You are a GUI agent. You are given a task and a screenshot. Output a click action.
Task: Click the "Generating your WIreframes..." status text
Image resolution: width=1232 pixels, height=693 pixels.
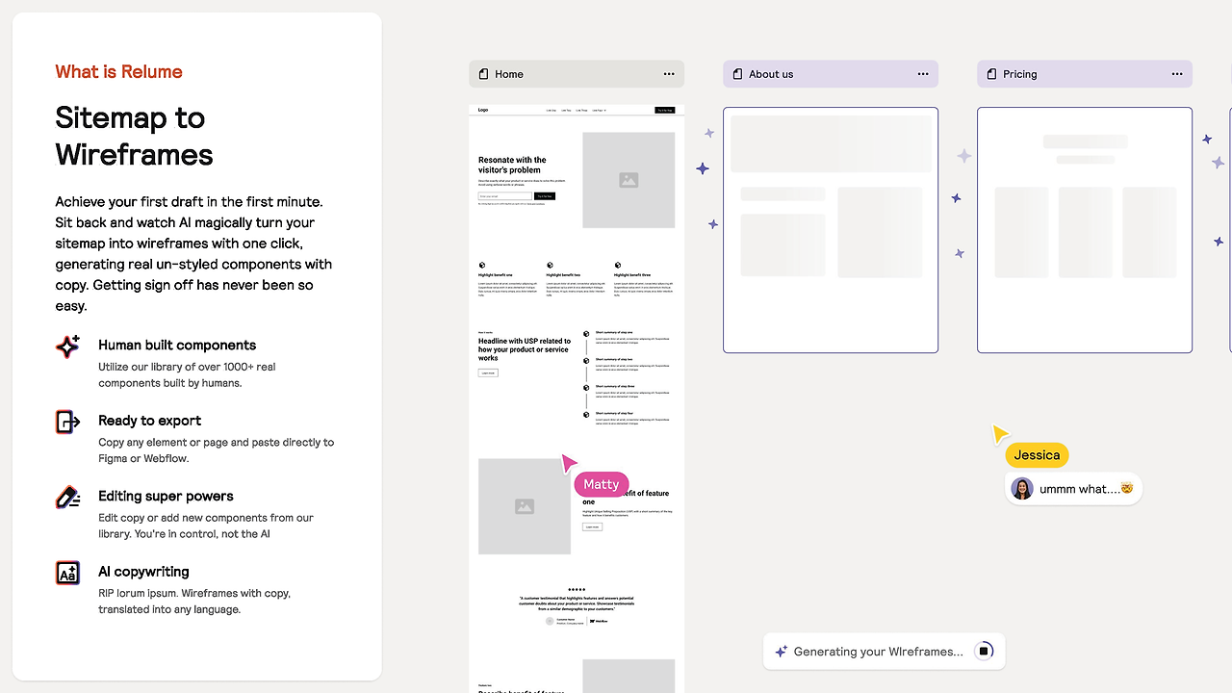[878, 652]
